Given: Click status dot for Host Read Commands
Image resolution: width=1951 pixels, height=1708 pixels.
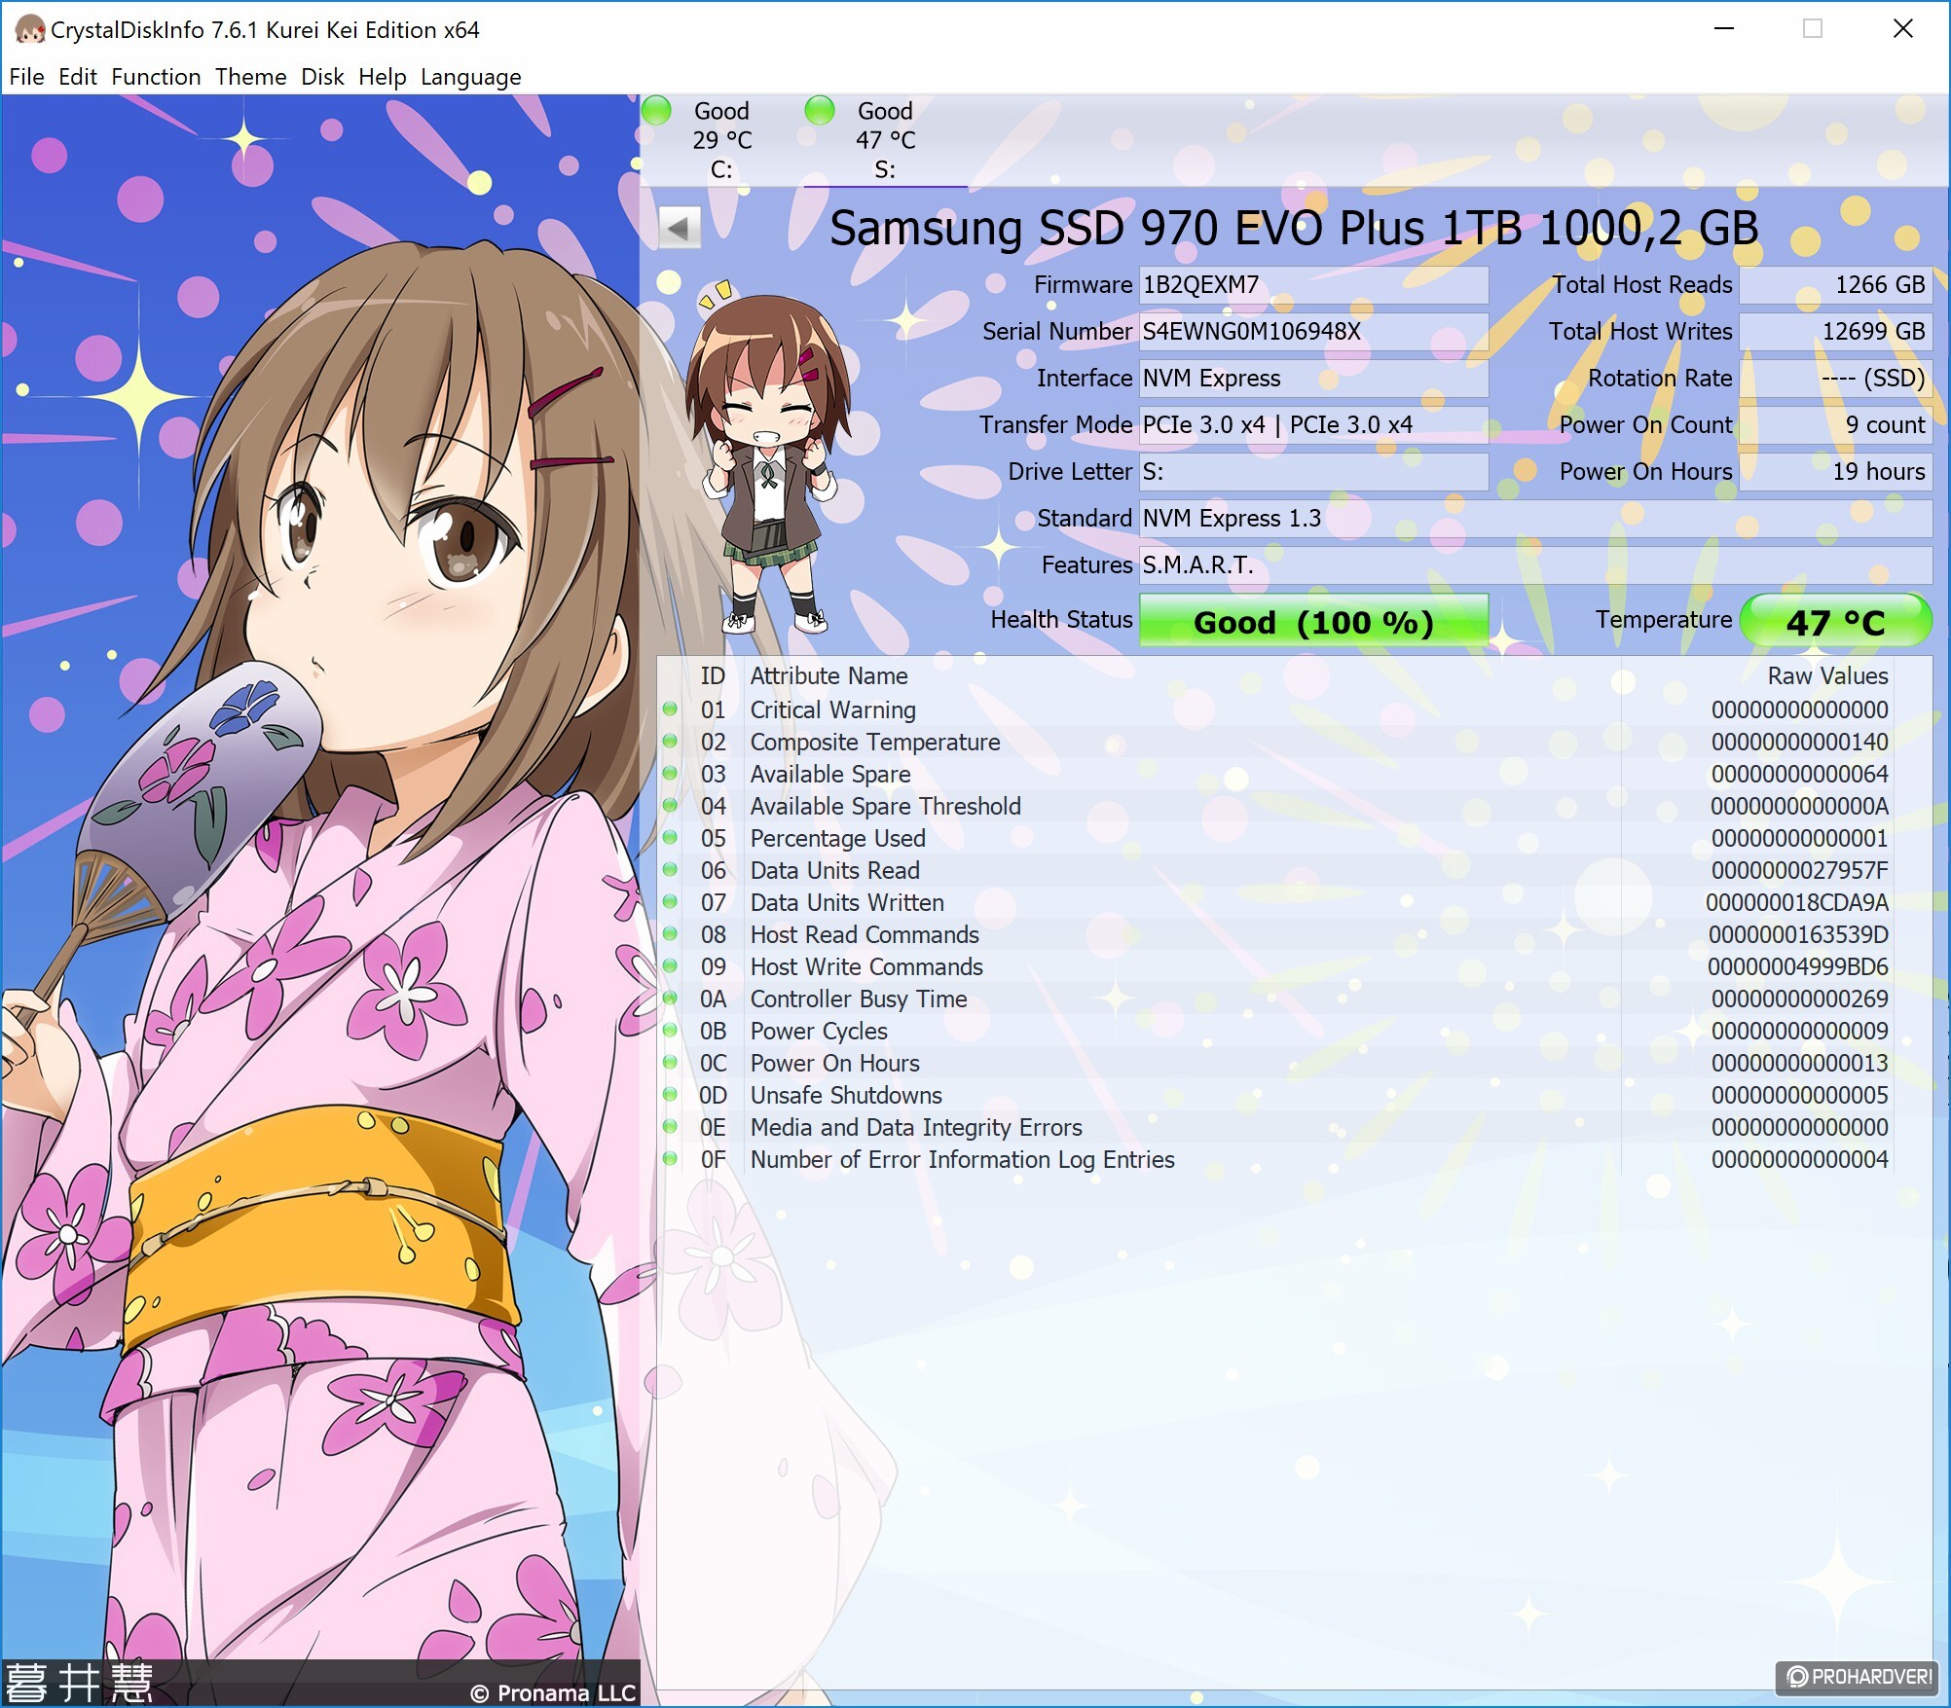Looking at the screenshot, I should [x=670, y=934].
